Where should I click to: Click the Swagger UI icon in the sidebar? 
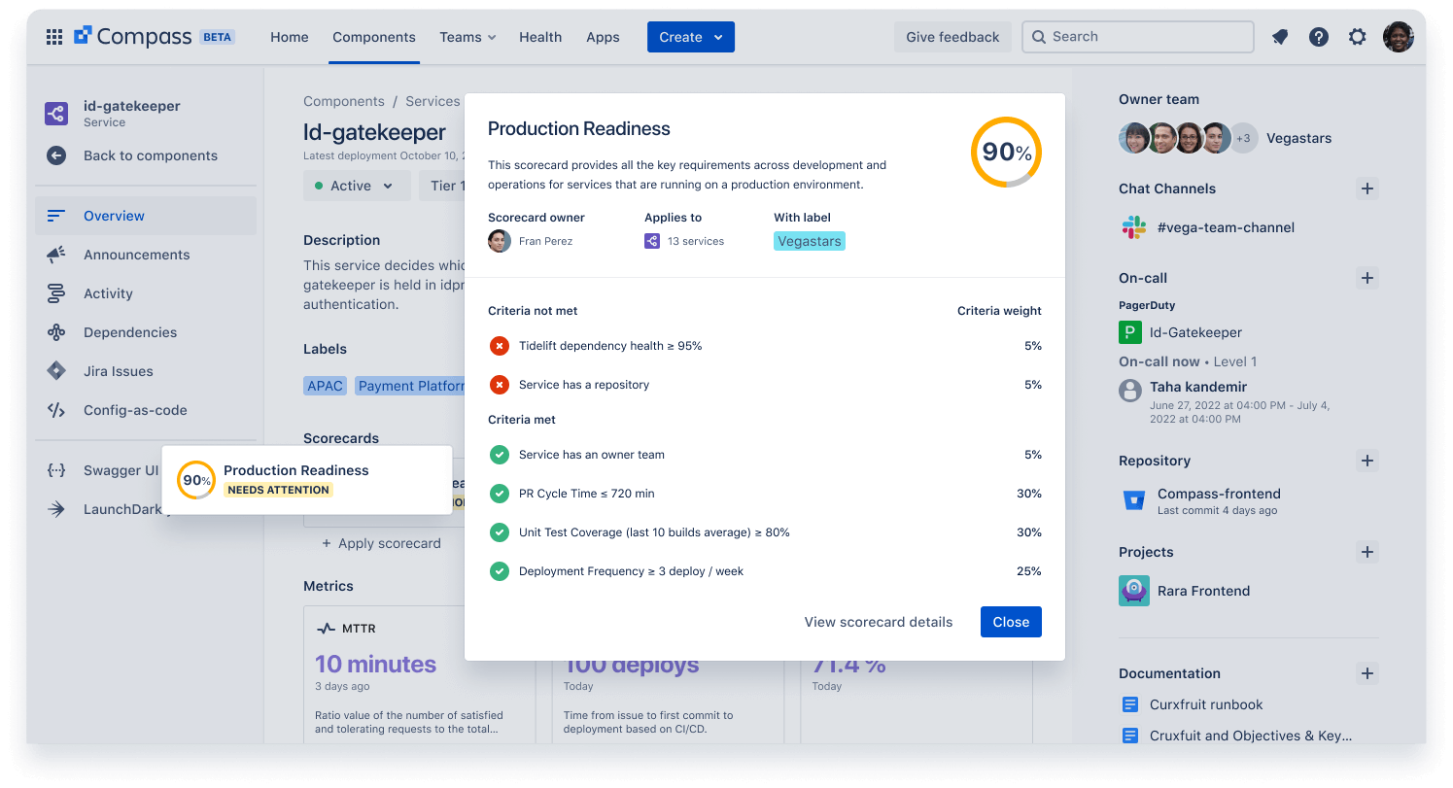(x=56, y=469)
